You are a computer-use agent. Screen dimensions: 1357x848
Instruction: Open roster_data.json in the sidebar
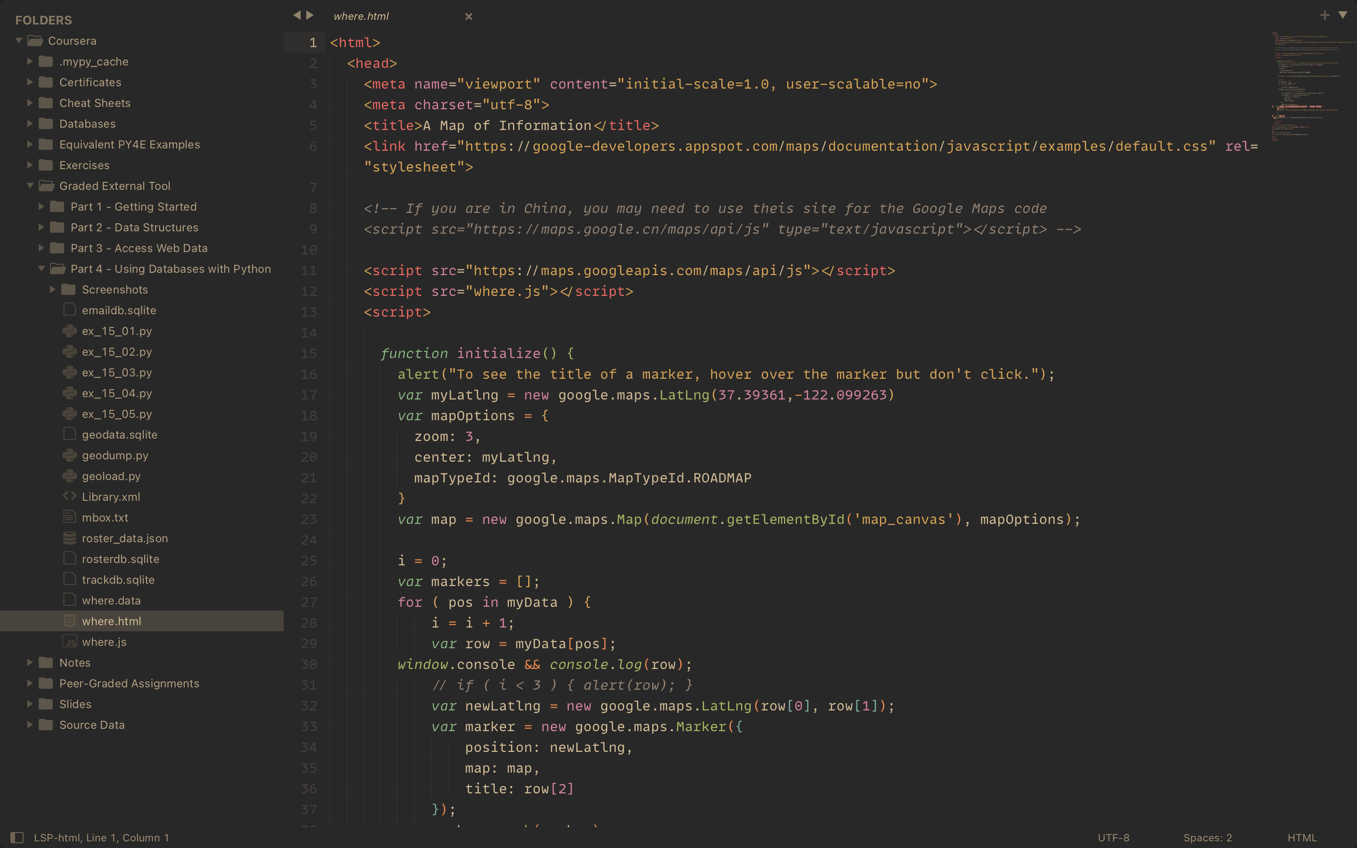pyautogui.click(x=124, y=538)
